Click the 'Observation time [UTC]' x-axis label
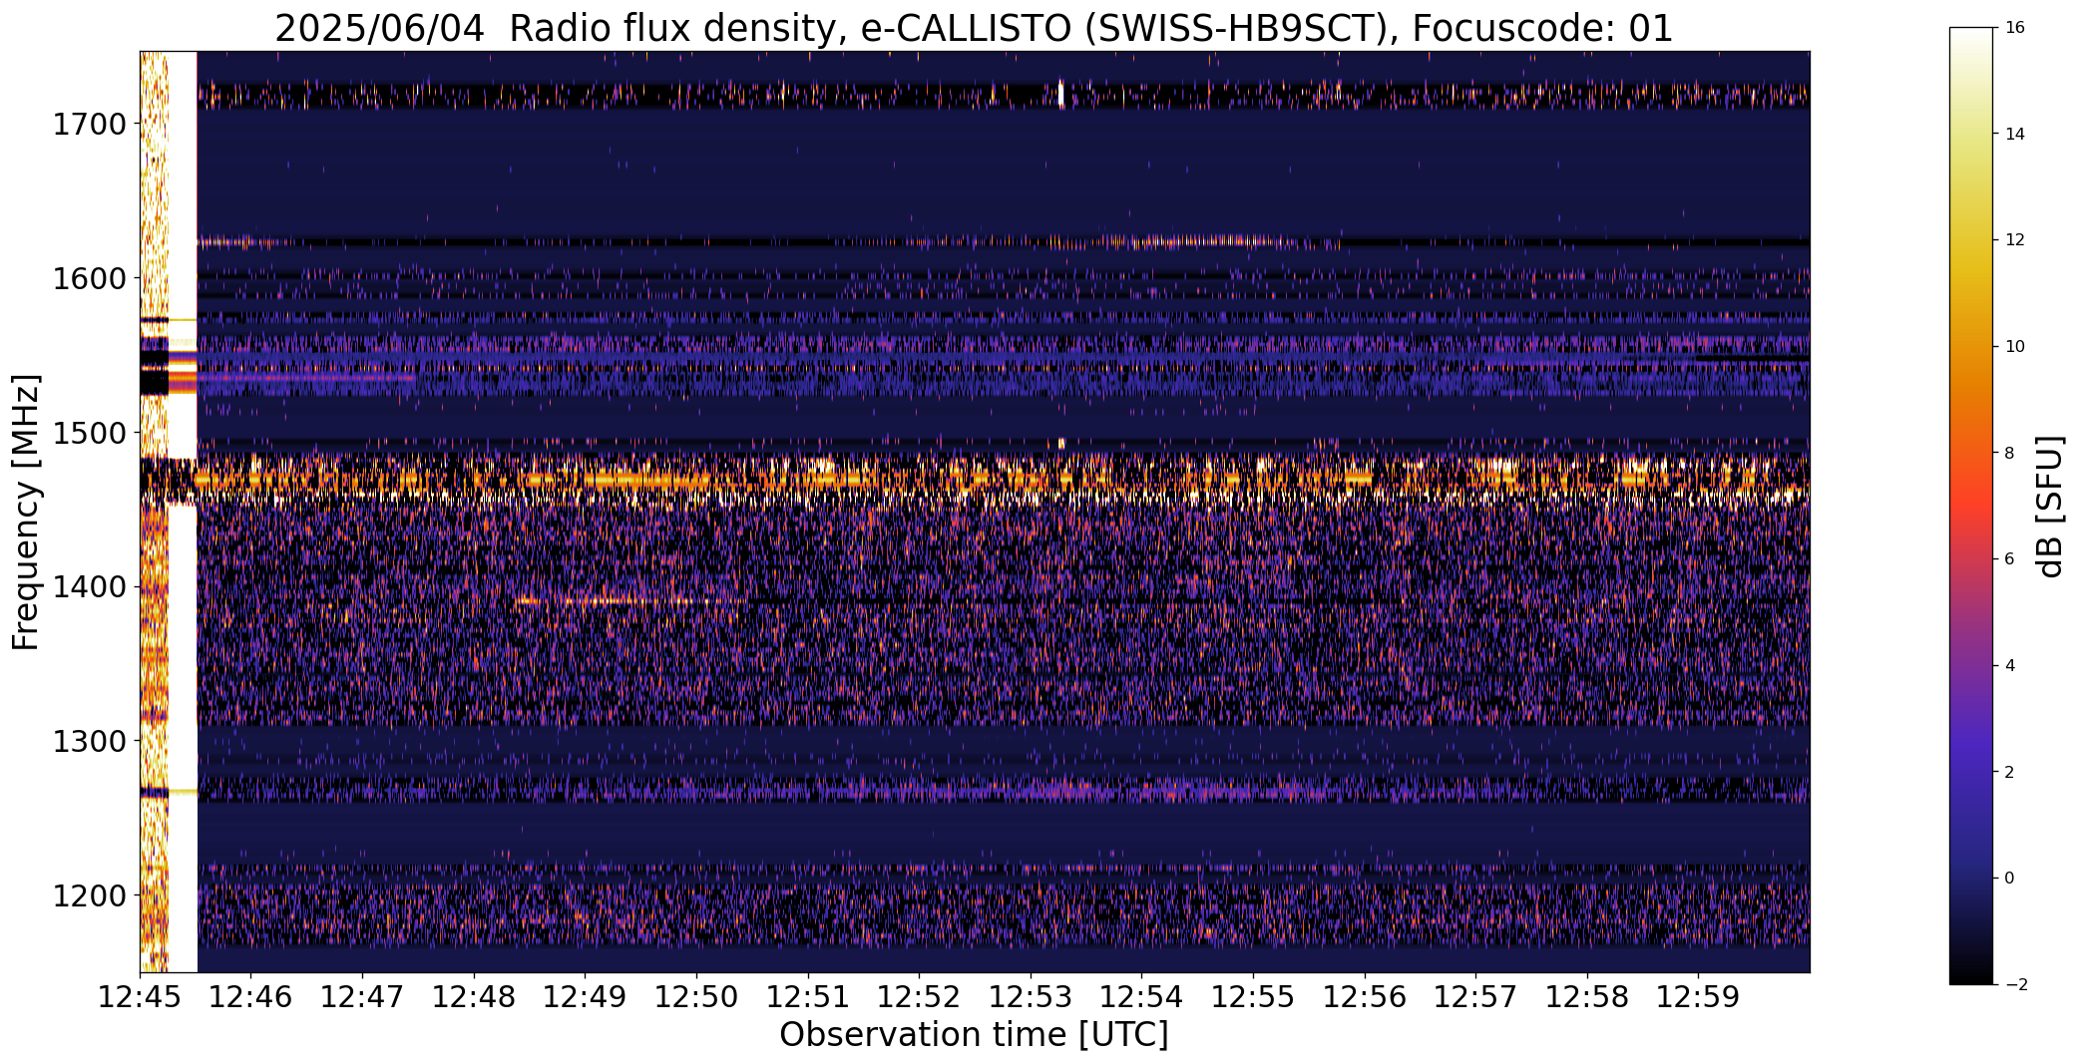The image size is (2080, 1064). (974, 1035)
